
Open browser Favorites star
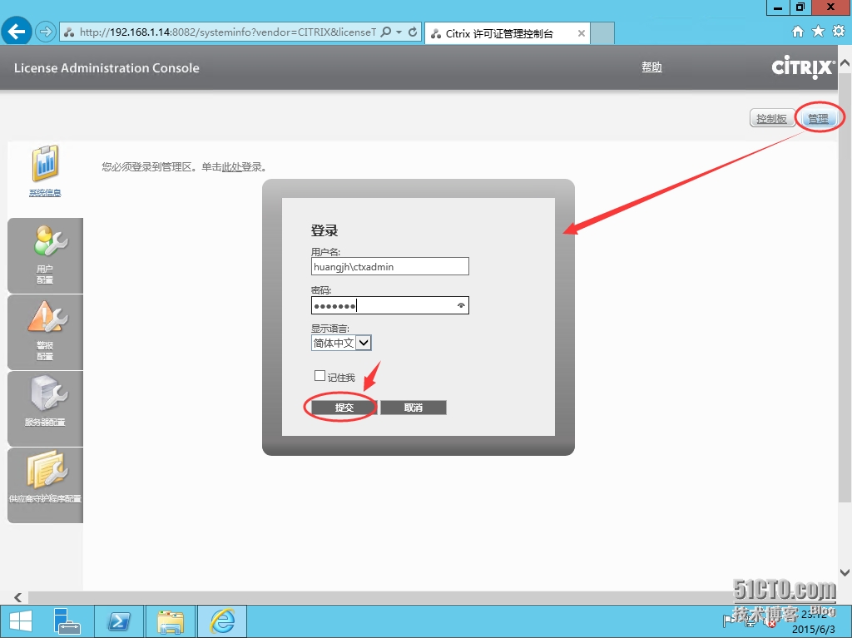coord(818,32)
